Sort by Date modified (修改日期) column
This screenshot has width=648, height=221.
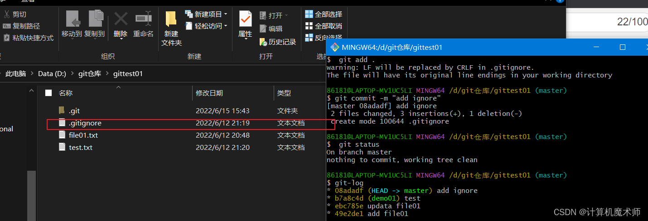[x=209, y=93]
